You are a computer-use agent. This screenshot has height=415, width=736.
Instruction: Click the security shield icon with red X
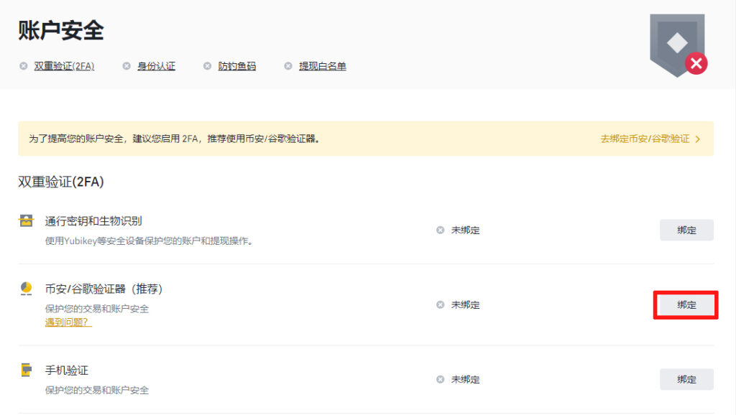coord(678,45)
